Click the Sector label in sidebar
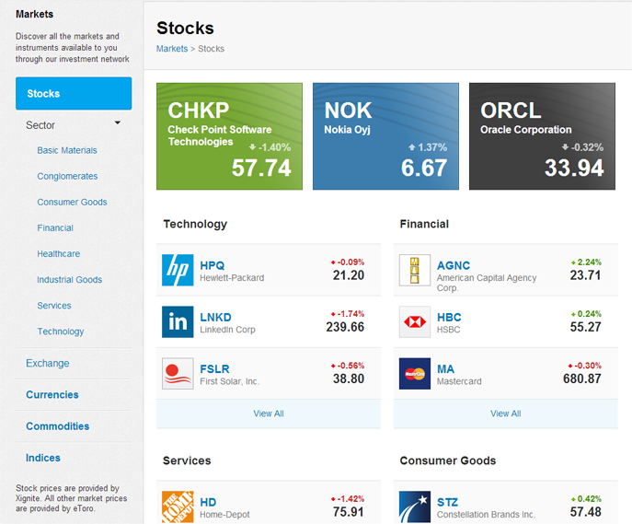 pyautogui.click(x=40, y=125)
